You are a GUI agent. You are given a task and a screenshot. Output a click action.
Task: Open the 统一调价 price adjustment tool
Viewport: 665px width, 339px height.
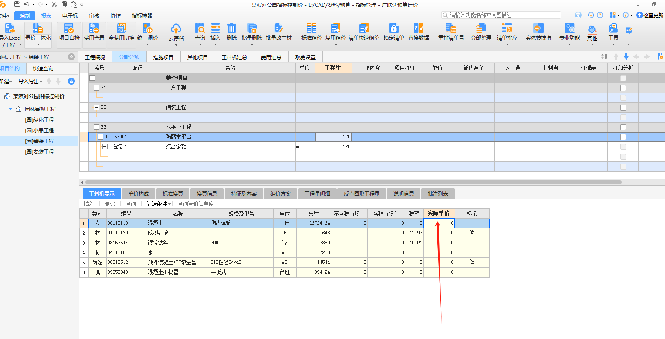(x=148, y=29)
